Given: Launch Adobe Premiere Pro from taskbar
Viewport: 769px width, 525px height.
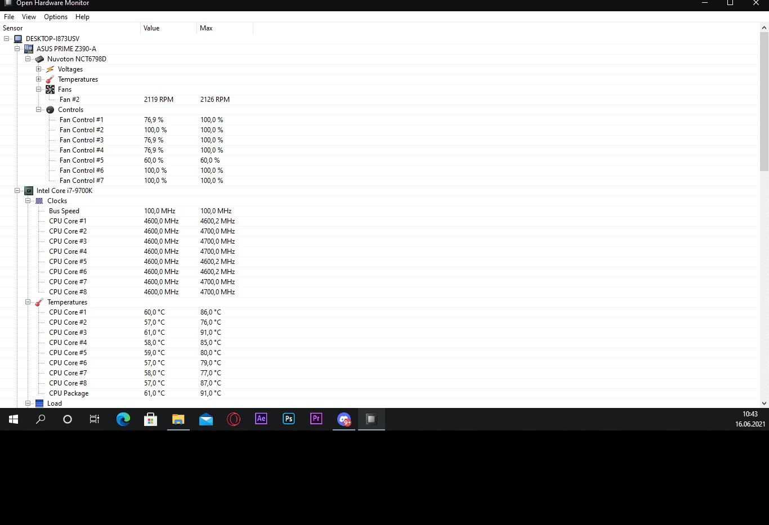Looking at the screenshot, I should pyautogui.click(x=316, y=419).
